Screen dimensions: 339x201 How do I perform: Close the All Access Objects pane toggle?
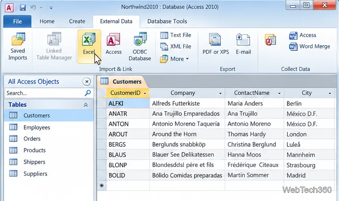(86, 82)
